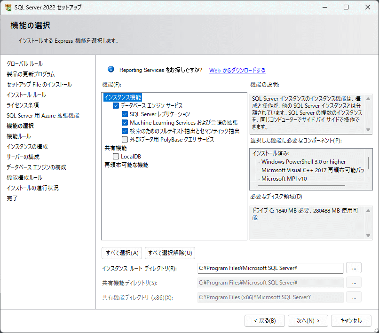
Task: Select 製品の更新プログラム step in sidebar
Action: (x=31, y=74)
